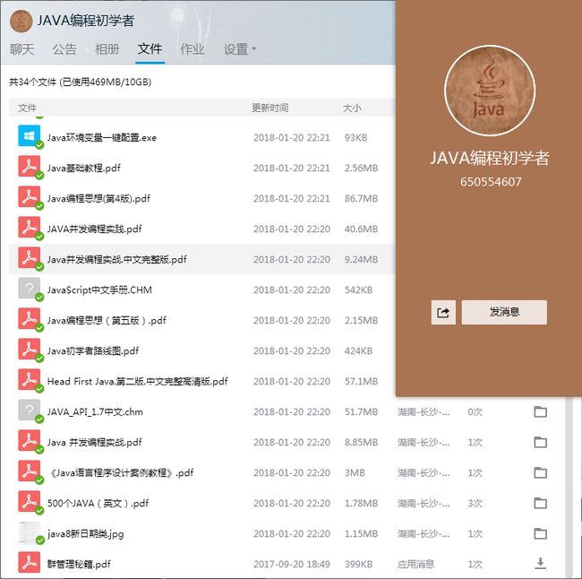Select file name Java编程思想(第4版).pdf
The width and height of the screenshot is (582, 579).
click(98, 198)
